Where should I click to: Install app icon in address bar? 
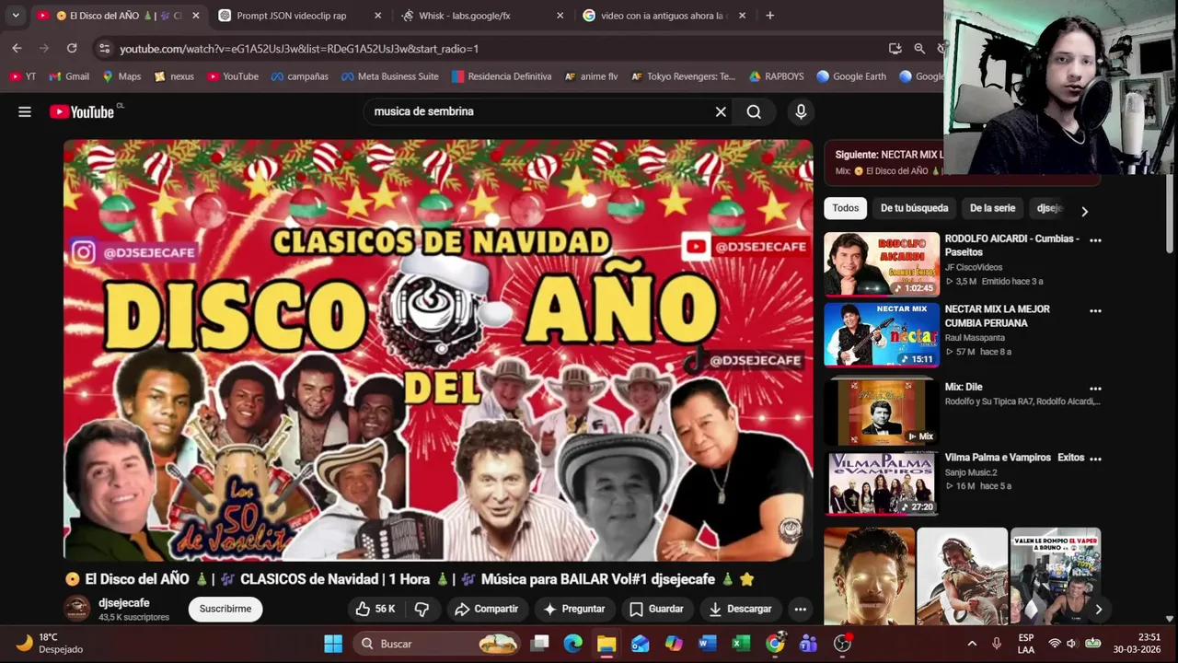coord(895,48)
